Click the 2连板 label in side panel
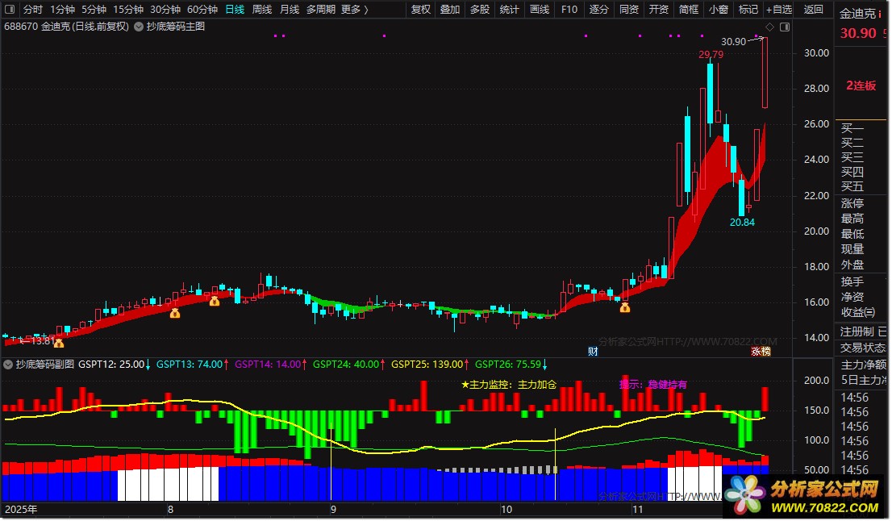The height and width of the screenshot is (521, 892). 861,85
